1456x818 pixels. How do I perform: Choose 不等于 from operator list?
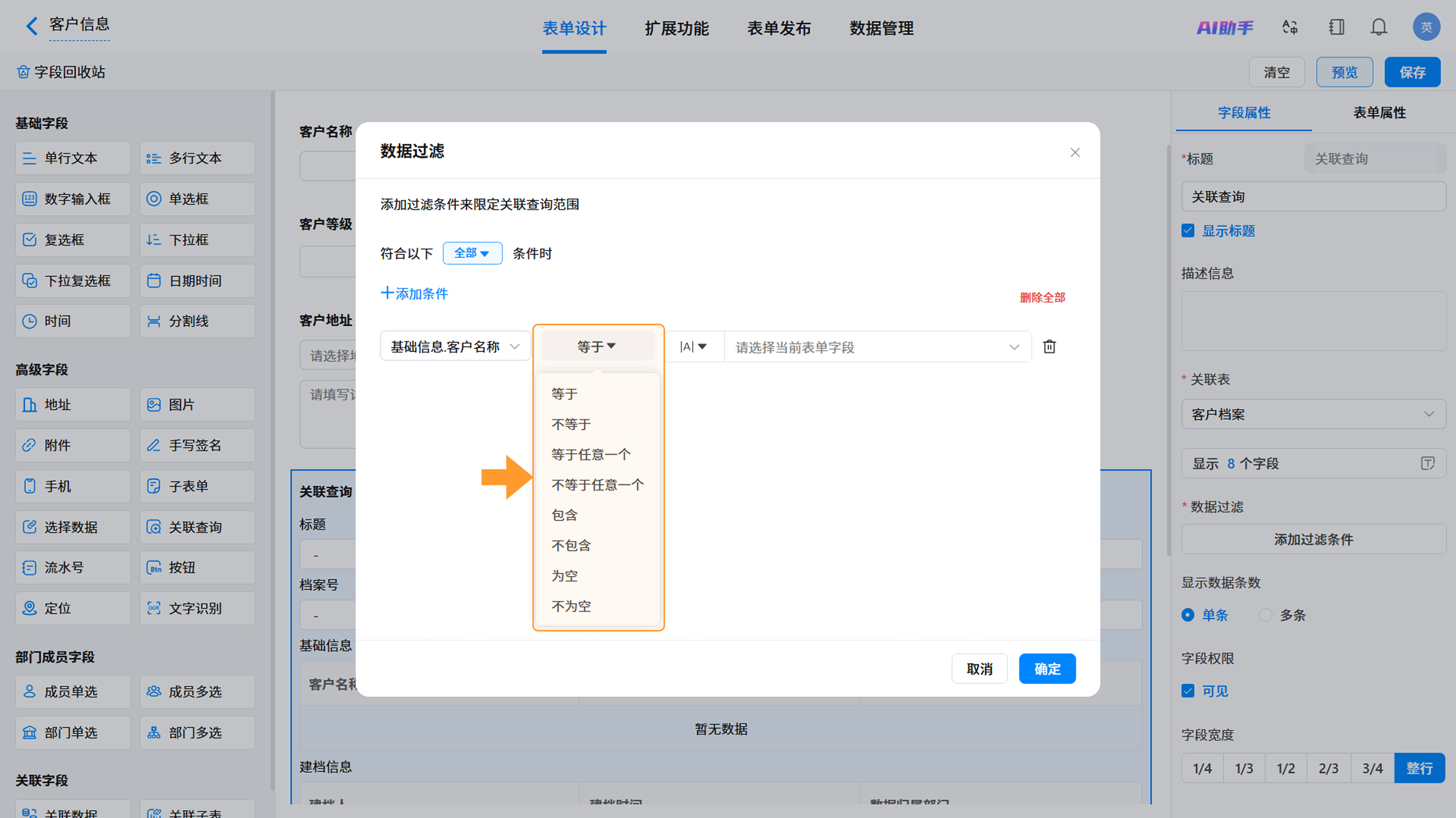[598, 424]
